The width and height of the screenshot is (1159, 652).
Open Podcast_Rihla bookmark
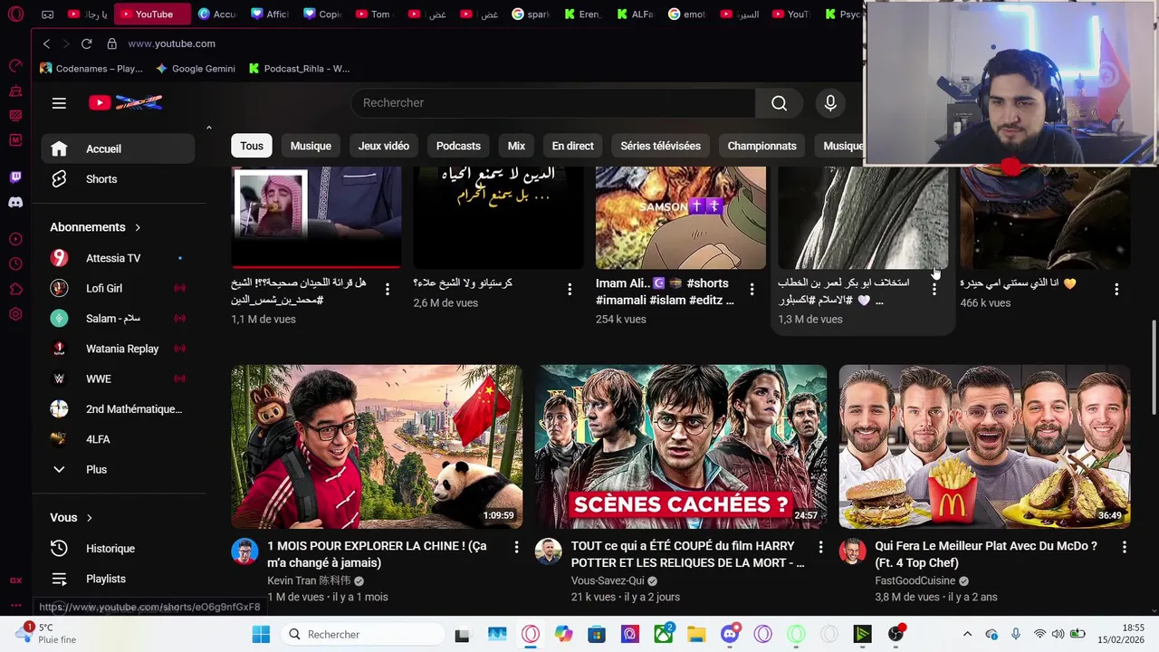299,69
